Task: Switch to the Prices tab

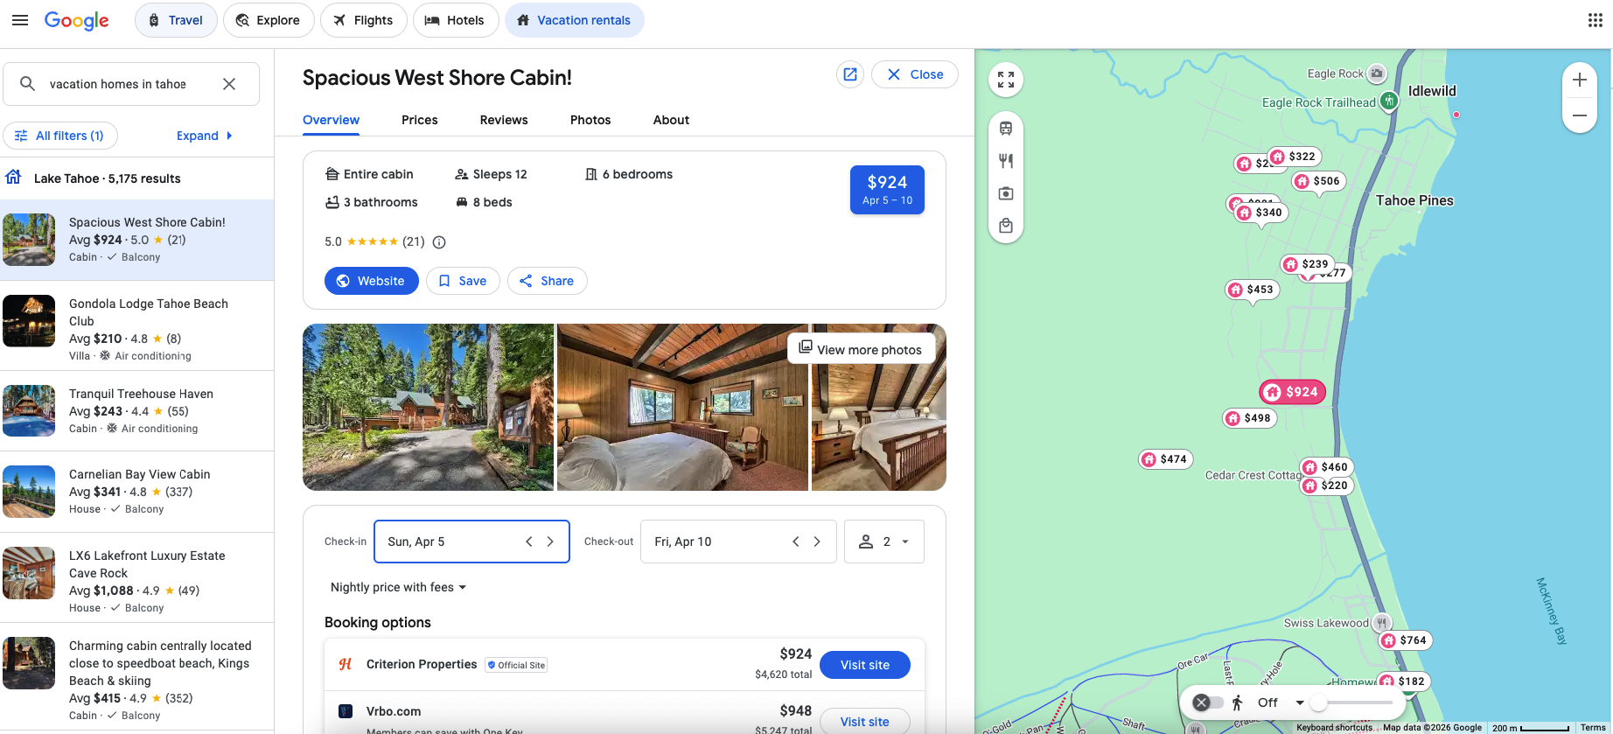Action: (420, 121)
